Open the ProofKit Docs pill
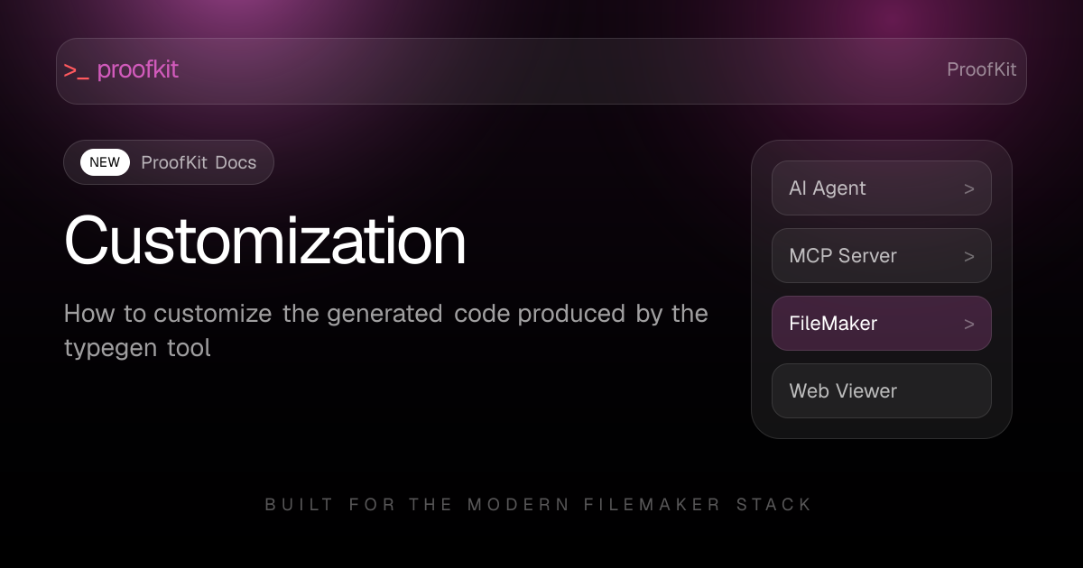The width and height of the screenshot is (1083, 568). (x=169, y=162)
